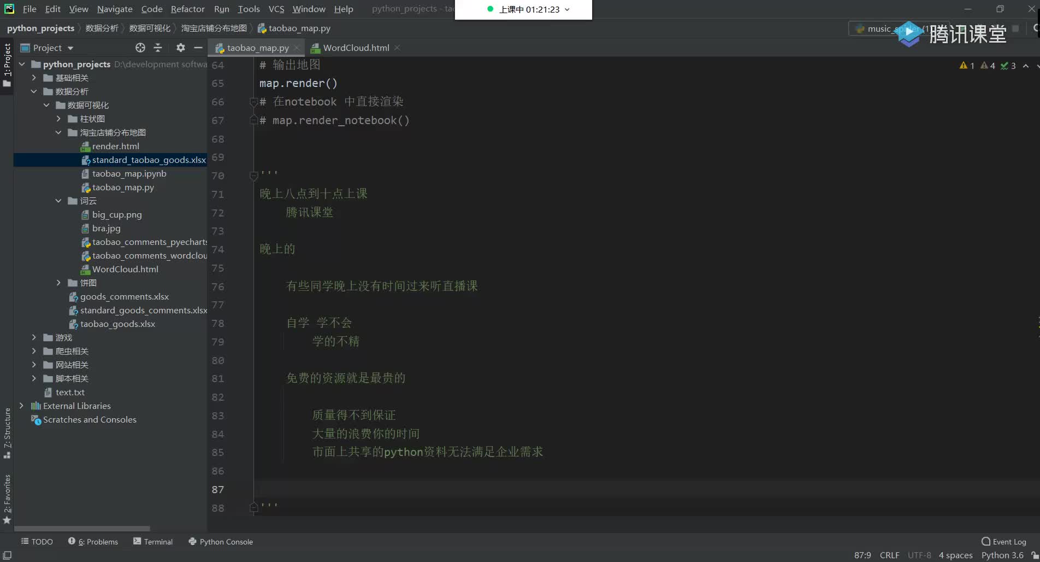Viewport: 1040px width, 562px height.
Task: Go to previous highlighted error arrow
Action: (1026, 66)
